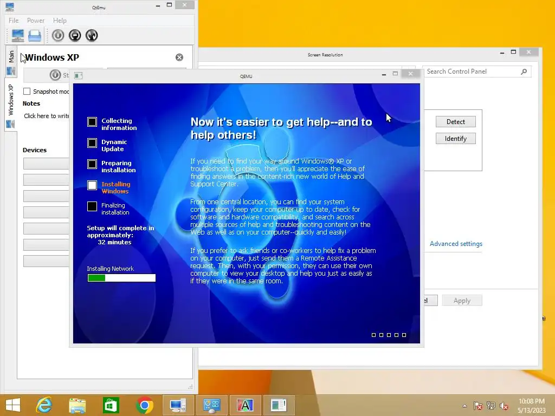Image resolution: width=555 pixels, height=416 pixels.
Task: Click the 'Dynamic Update' step text
Action: pyautogui.click(x=114, y=145)
